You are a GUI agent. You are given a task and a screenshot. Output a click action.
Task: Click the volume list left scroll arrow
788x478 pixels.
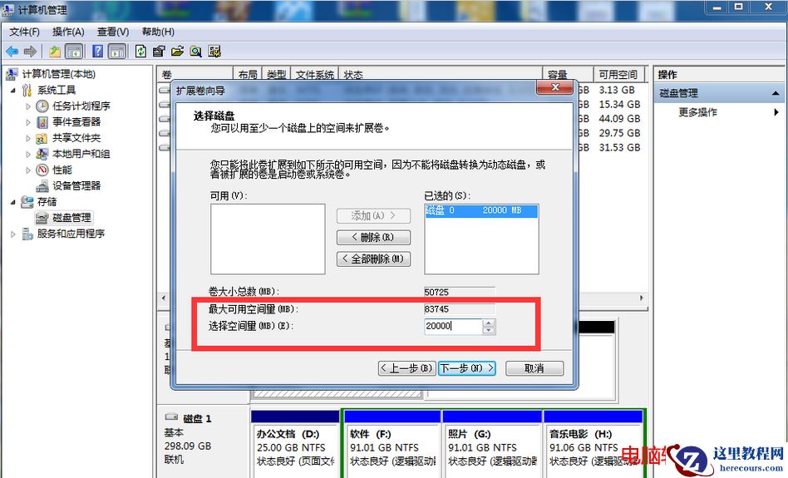coord(163,298)
